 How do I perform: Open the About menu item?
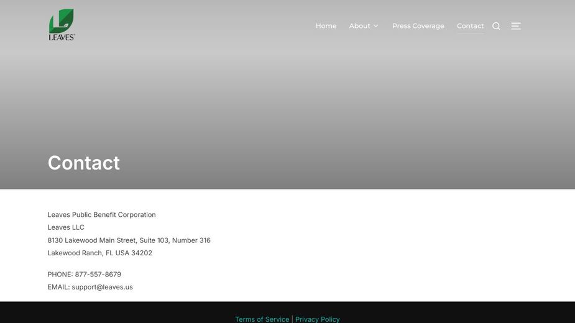click(x=359, y=26)
